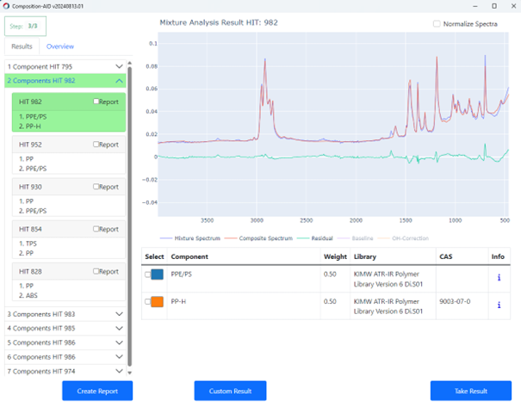The height and width of the screenshot is (407, 521).
Task: Enable the Normalize Spectra checkbox
Action: point(437,23)
